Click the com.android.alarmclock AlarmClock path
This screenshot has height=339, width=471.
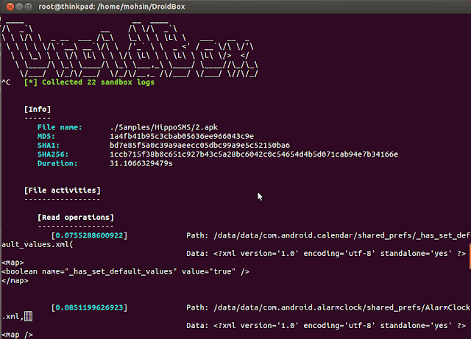point(341,307)
